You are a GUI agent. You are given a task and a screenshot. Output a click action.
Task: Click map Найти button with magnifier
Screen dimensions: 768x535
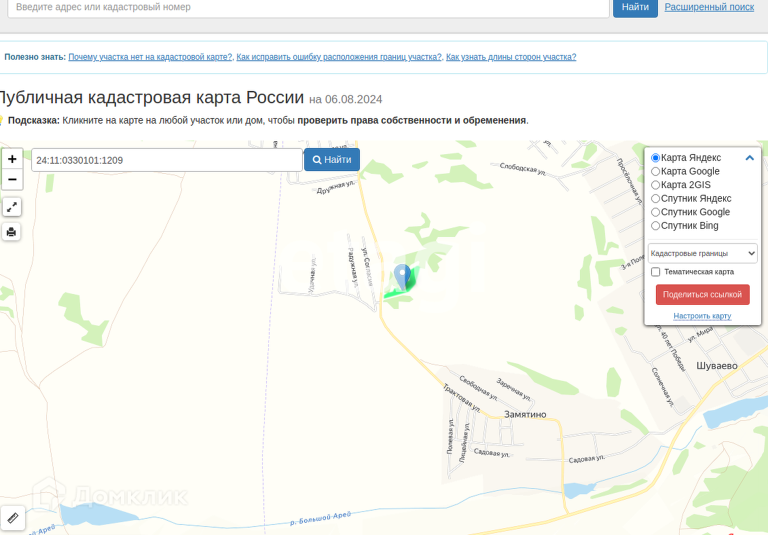(x=332, y=160)
